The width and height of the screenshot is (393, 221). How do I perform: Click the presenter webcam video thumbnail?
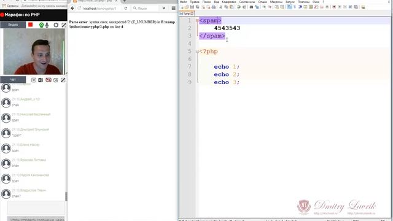[34, 52]
